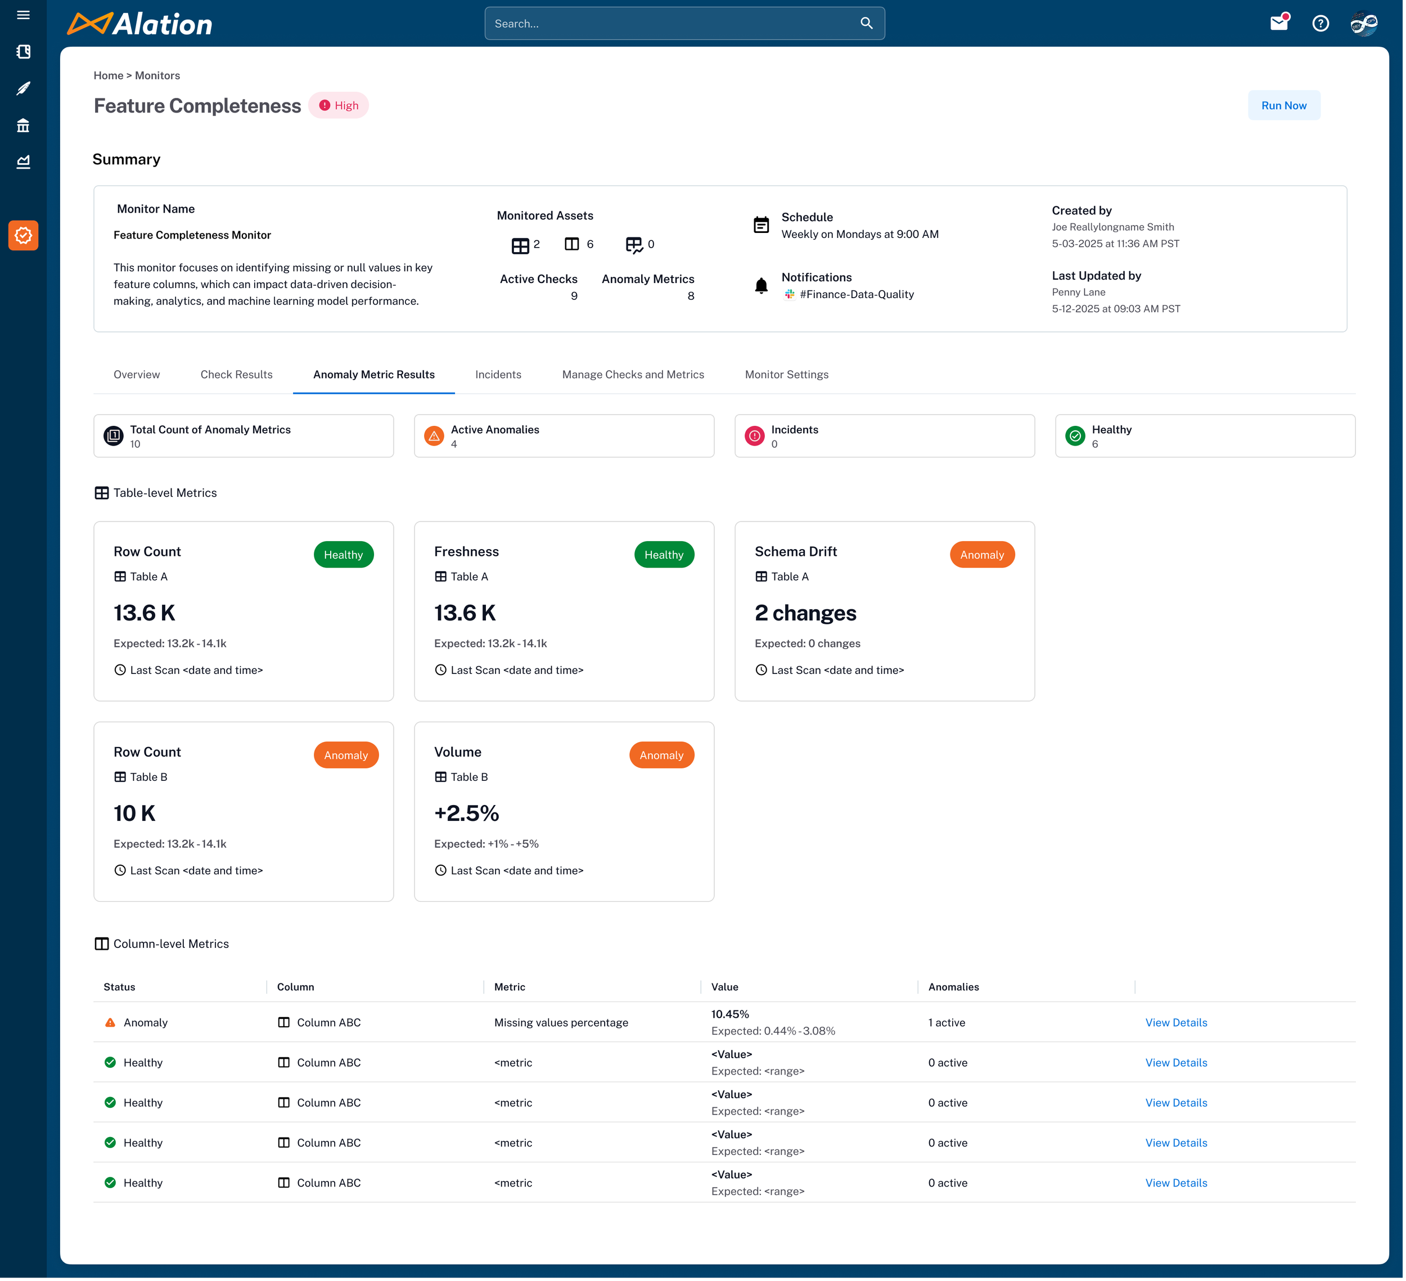Select the Active Anomalies summary tile
Image resolution: width=1406 pixels, height=1281 pixels.
tap(564, 436)
